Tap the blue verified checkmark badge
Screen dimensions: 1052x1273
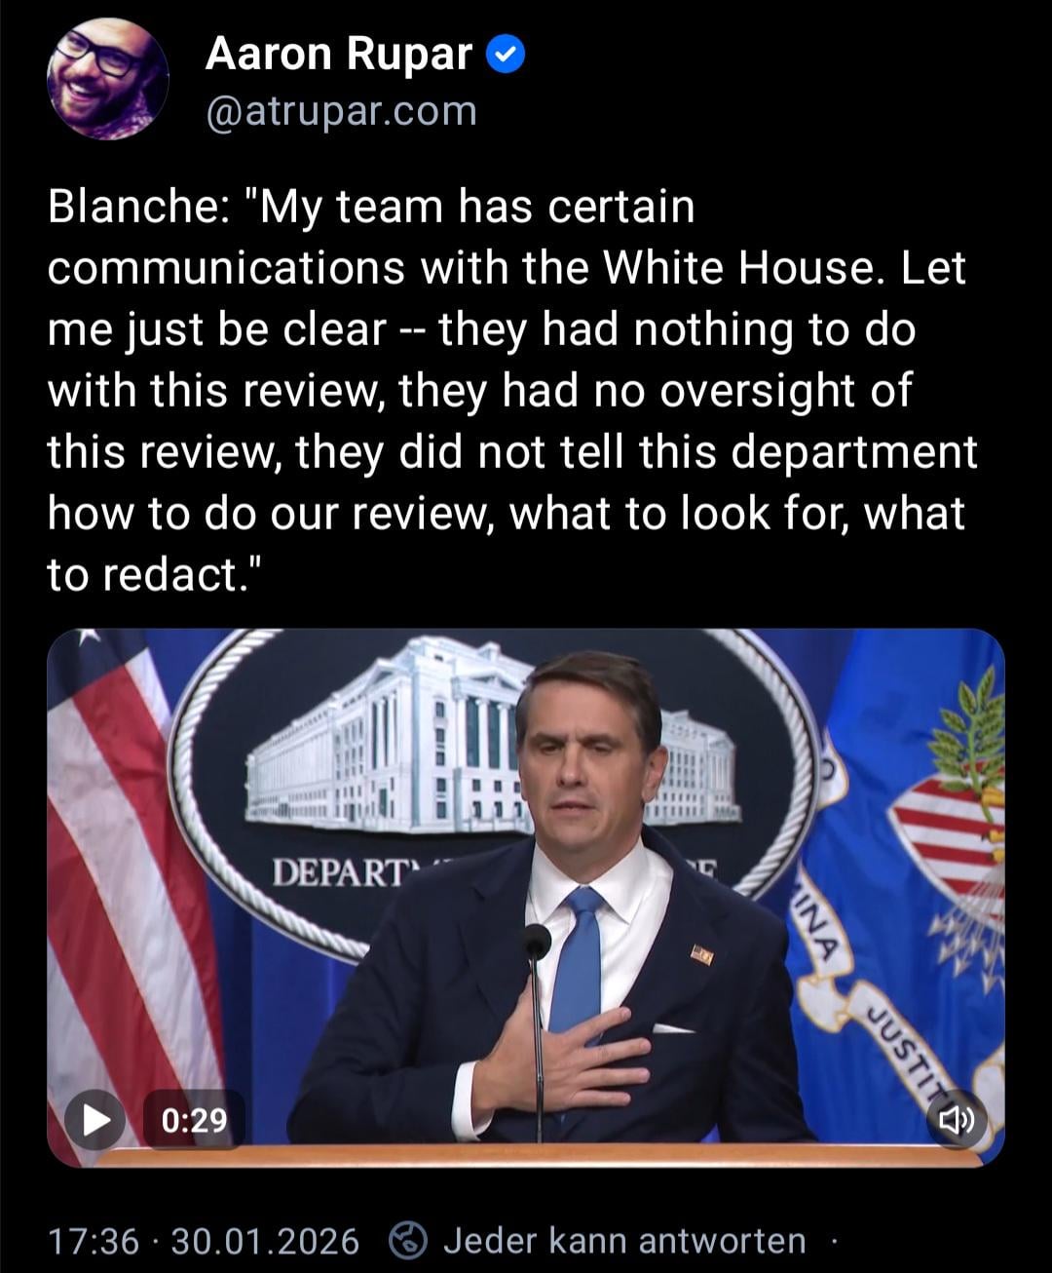click(x=506, y=54)
